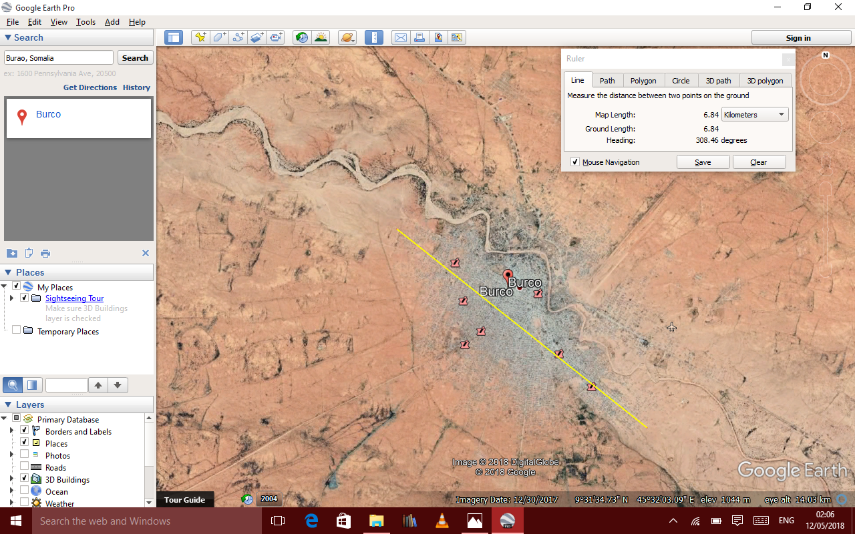
Task: Open the Edit menu
Action: 35,22
